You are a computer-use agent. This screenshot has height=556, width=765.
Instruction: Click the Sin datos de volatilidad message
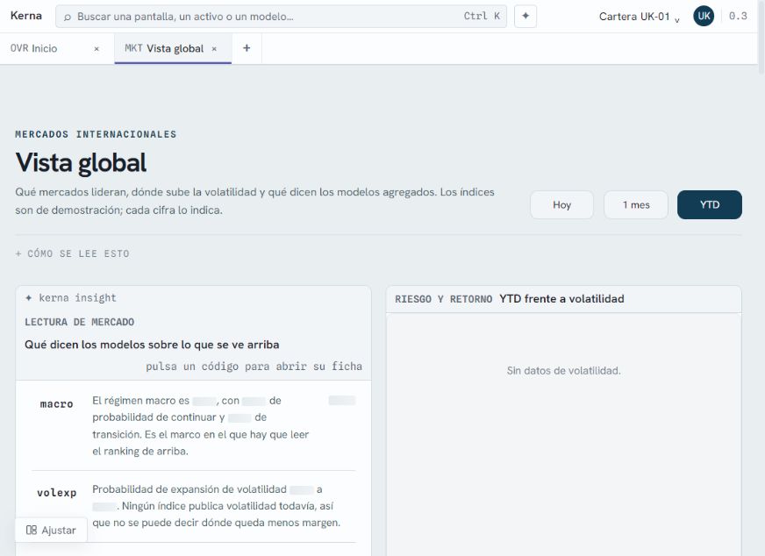pos(563,371)
